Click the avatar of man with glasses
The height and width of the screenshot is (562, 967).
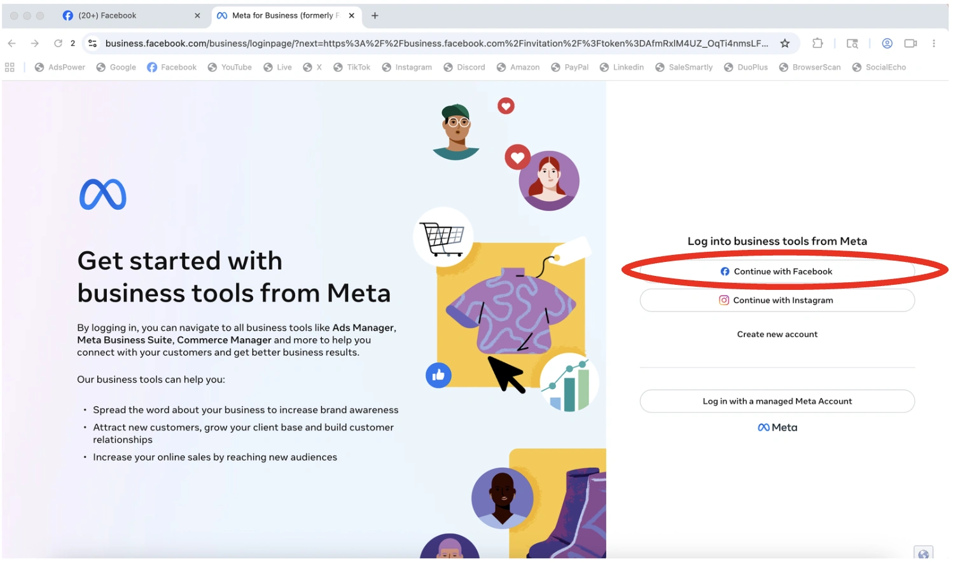pyautogui.click(x=456, y=132)
